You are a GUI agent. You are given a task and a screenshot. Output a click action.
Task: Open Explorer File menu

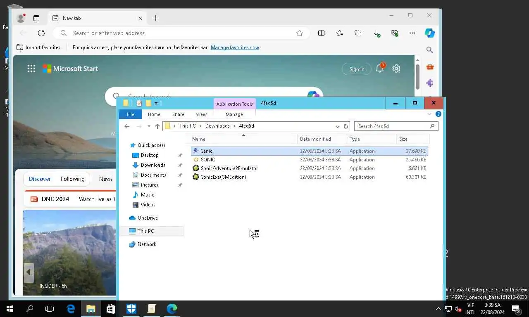(131, 114)
